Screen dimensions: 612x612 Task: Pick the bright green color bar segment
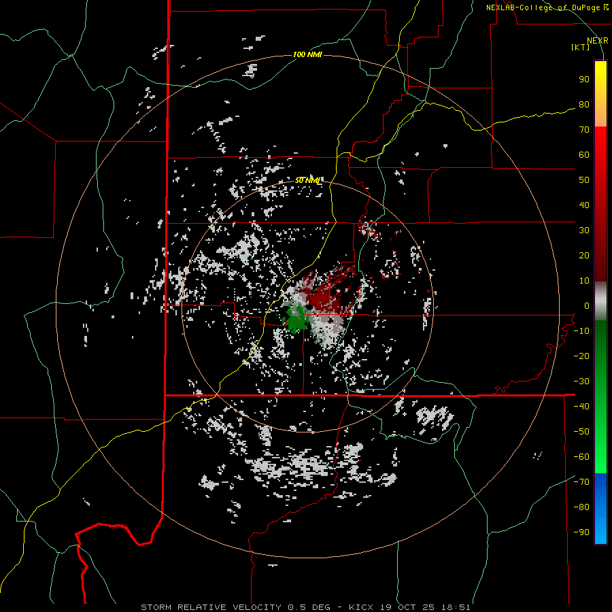pyautogui.click(x=600, y=449)
